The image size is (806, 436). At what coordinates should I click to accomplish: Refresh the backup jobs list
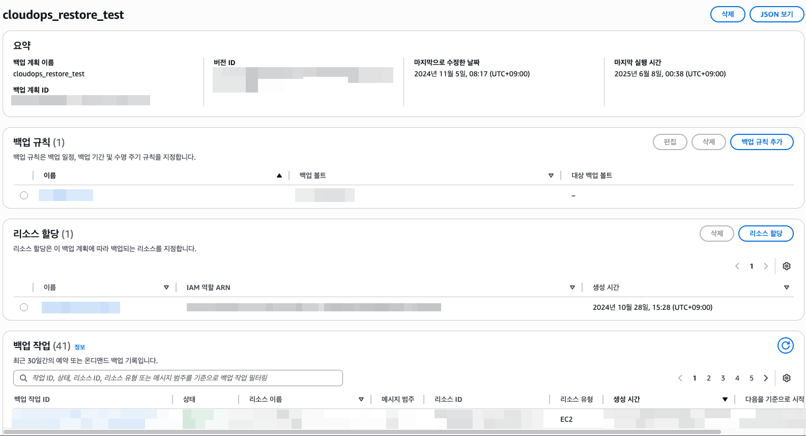(785, 345)
